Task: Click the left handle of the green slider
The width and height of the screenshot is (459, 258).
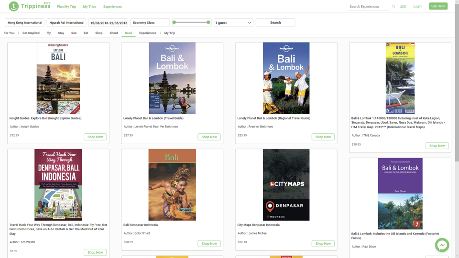Action: point(174,22)
